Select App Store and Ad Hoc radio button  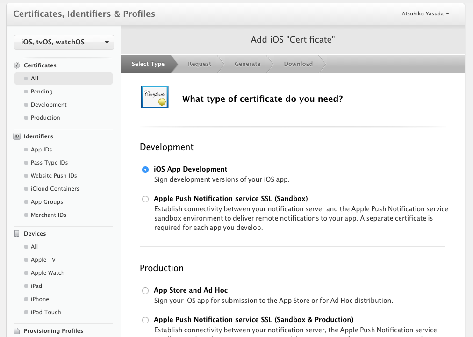[145, 291]
